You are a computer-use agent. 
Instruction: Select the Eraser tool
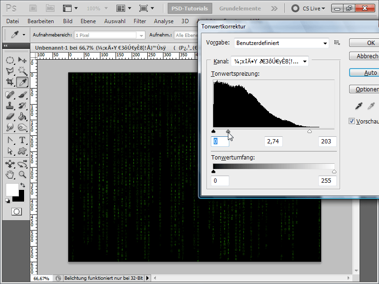tap(9, 116)
